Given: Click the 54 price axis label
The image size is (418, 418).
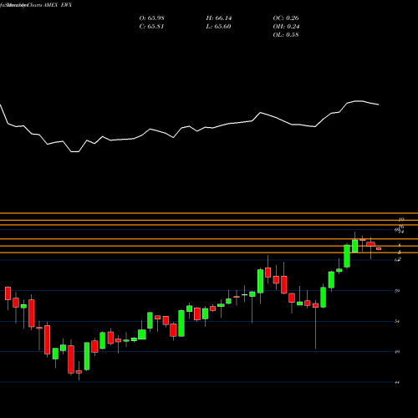Looking at the screenshot, I should tap(397, 321).
